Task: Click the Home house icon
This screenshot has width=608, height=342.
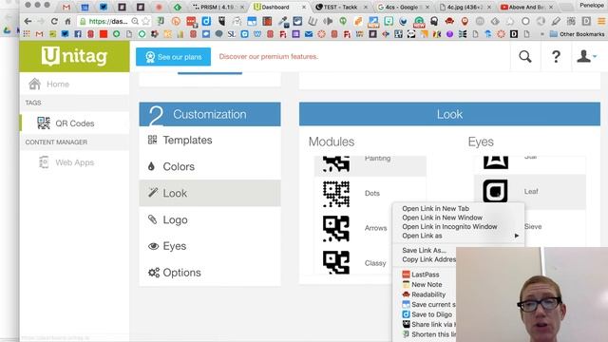Action: (x=34, y=84)
